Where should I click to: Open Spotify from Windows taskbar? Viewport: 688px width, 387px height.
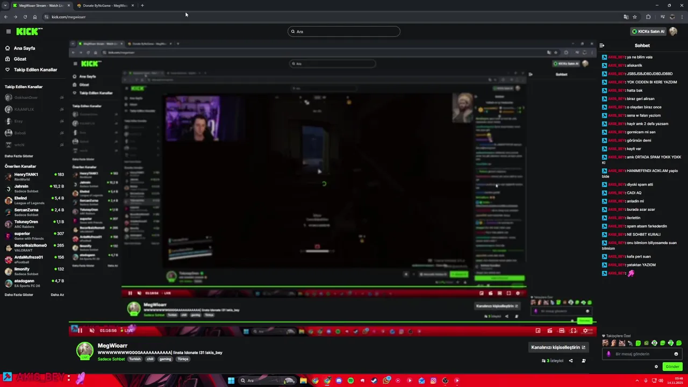click(x=350, y=381)
